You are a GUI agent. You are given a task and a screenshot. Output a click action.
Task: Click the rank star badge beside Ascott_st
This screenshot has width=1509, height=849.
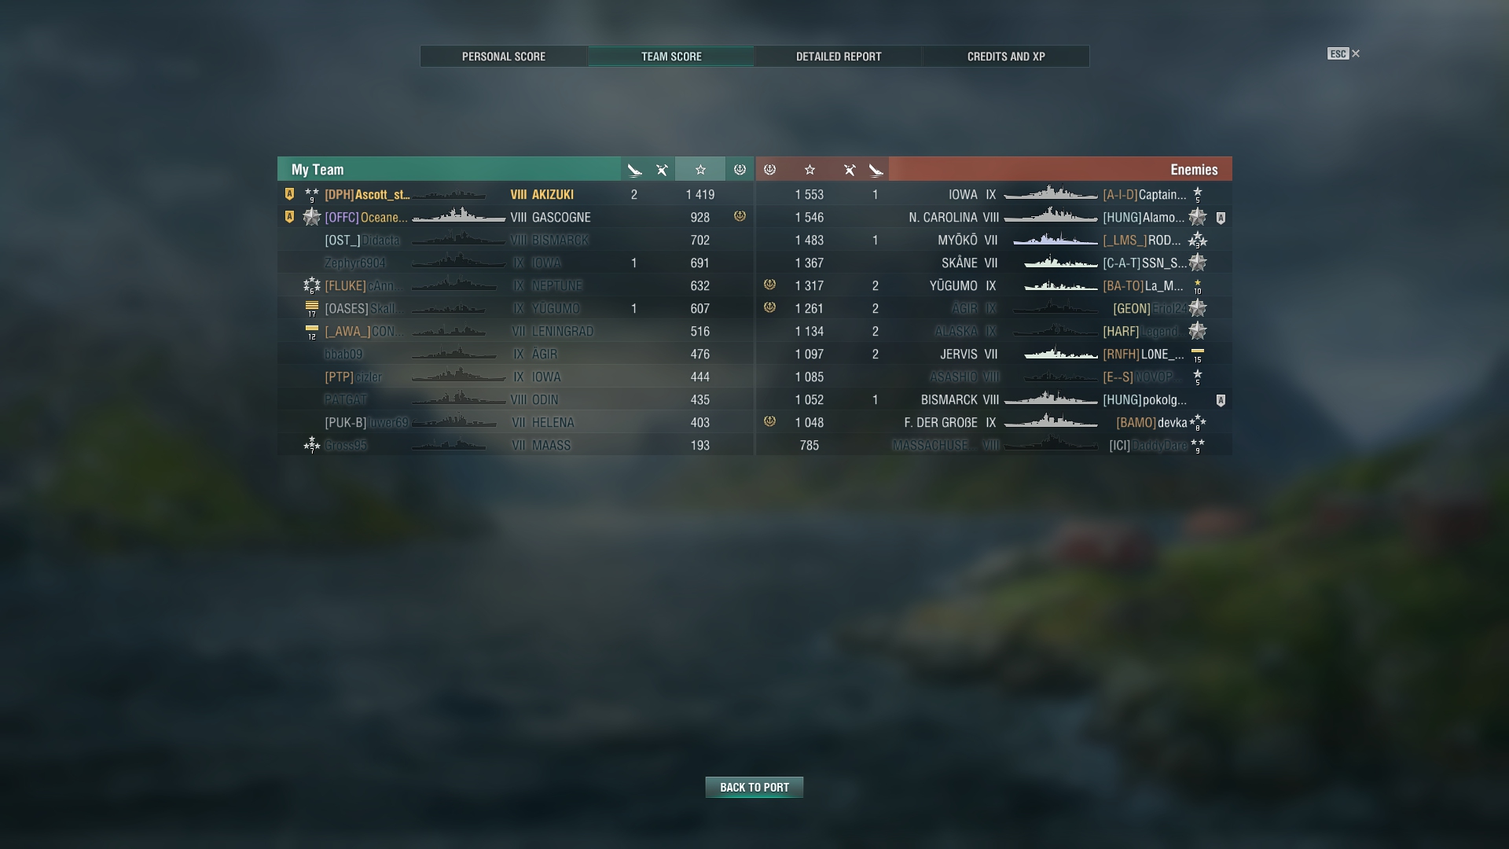[312, 194]
